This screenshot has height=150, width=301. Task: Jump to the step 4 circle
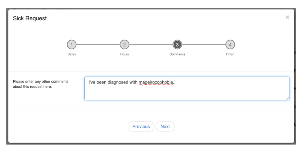coord(230,45)
